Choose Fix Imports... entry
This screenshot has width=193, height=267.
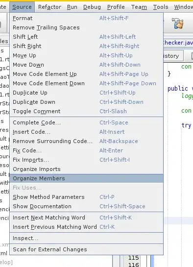(87, 160)
